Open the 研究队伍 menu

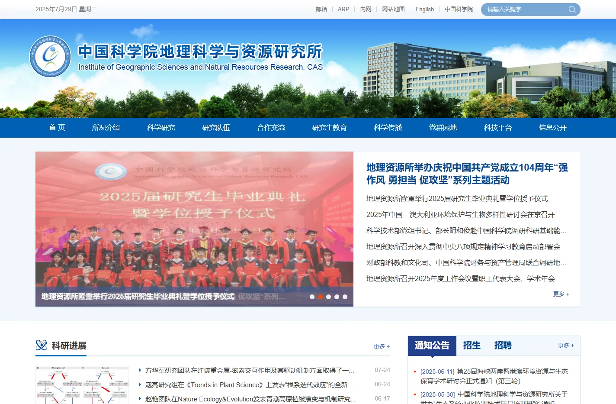coord(216,127)
